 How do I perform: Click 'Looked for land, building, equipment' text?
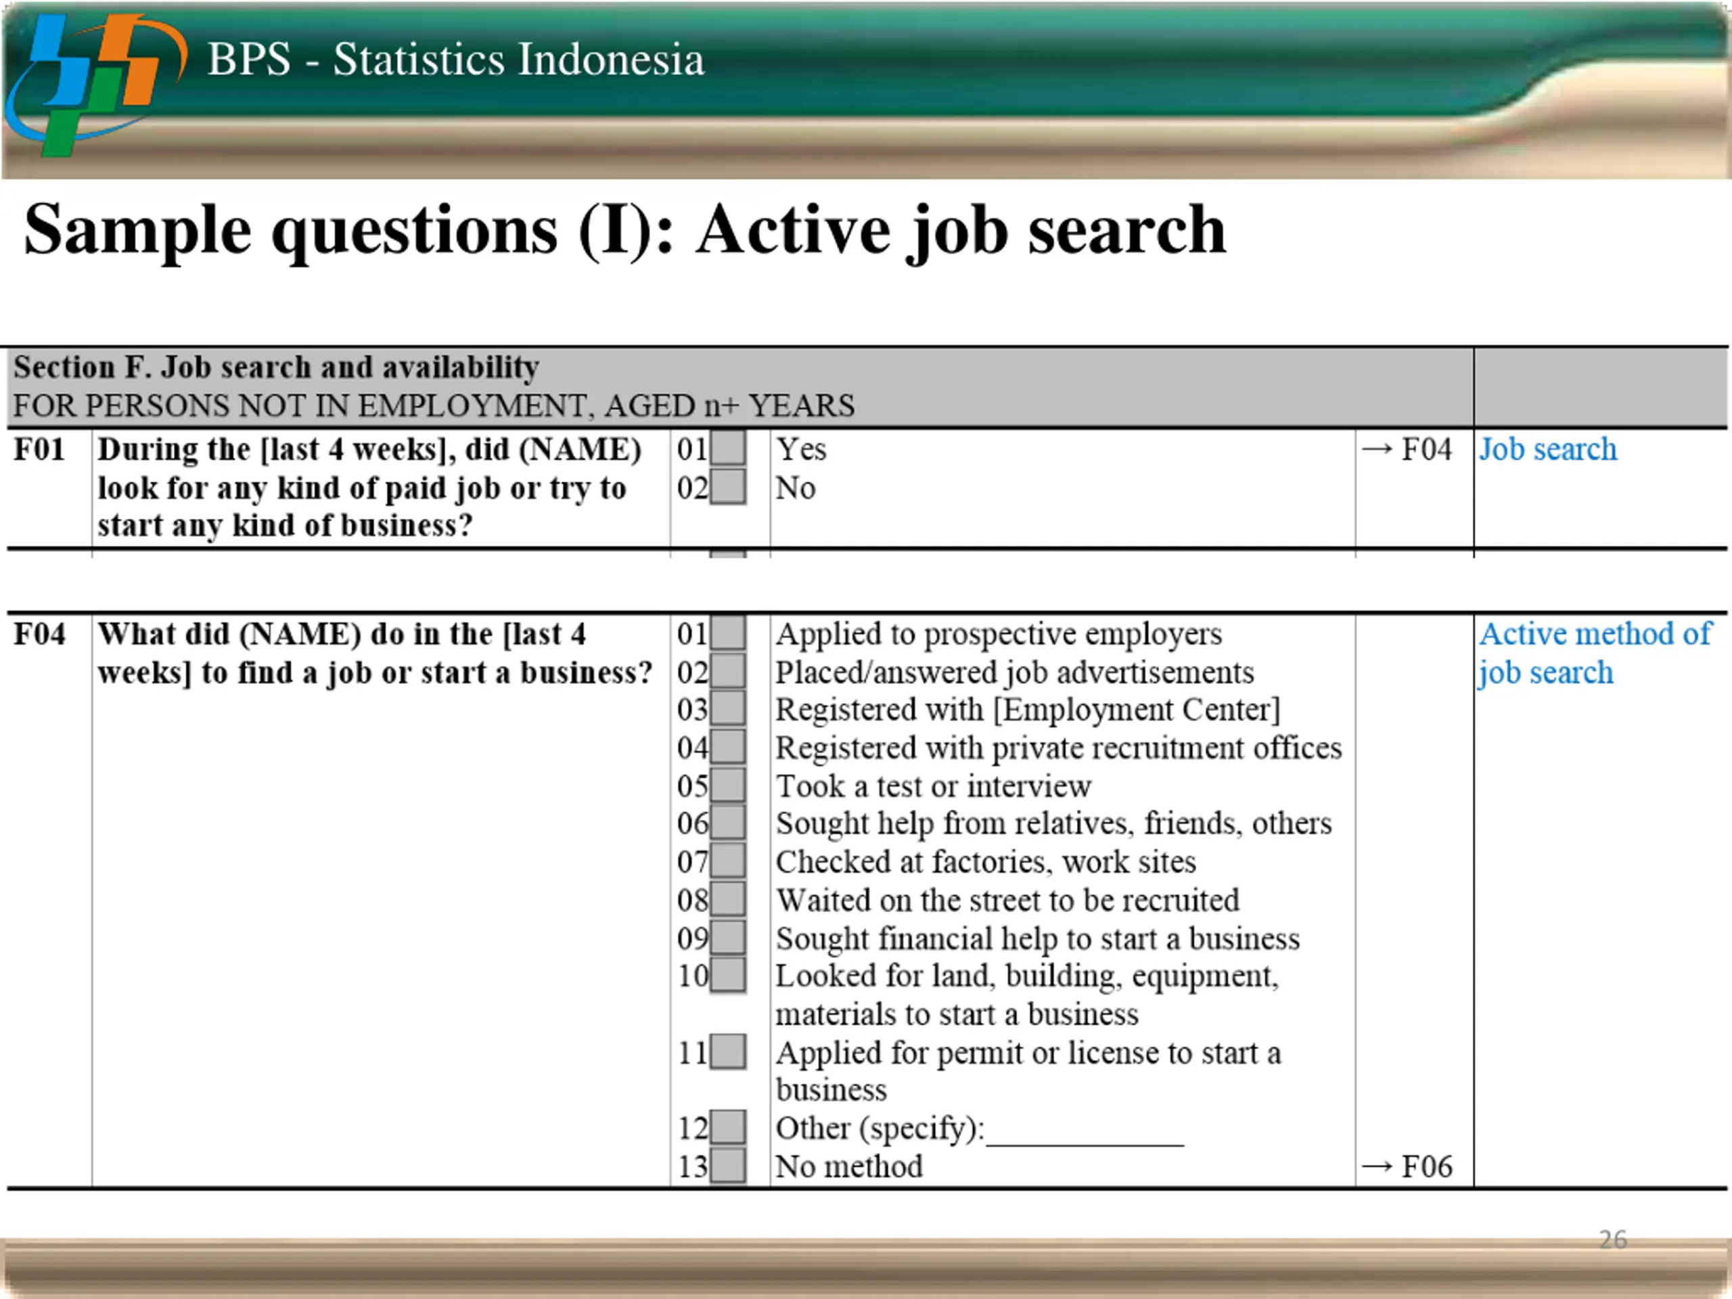click(x=1027, y=995)
